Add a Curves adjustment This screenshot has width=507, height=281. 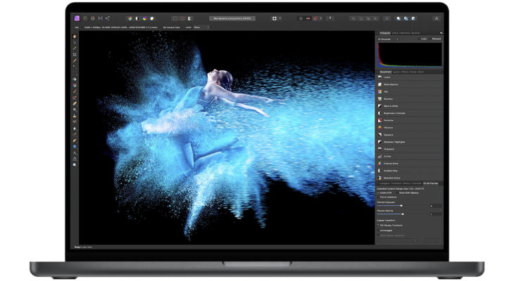click(x=410, y=156)
